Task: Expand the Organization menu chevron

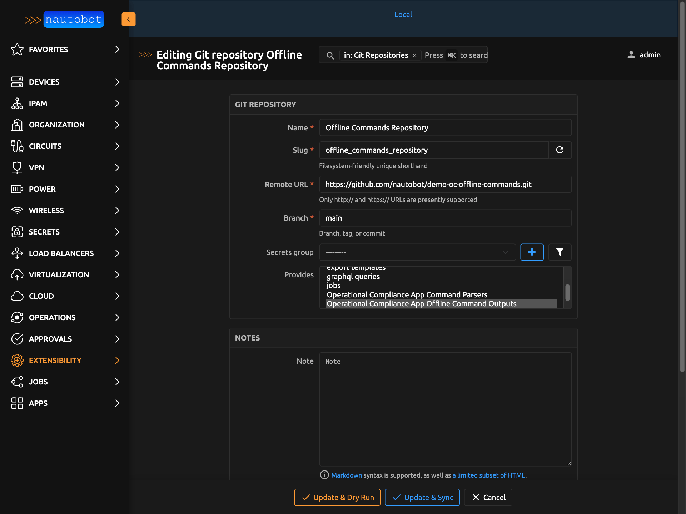Action: [117, 125]
